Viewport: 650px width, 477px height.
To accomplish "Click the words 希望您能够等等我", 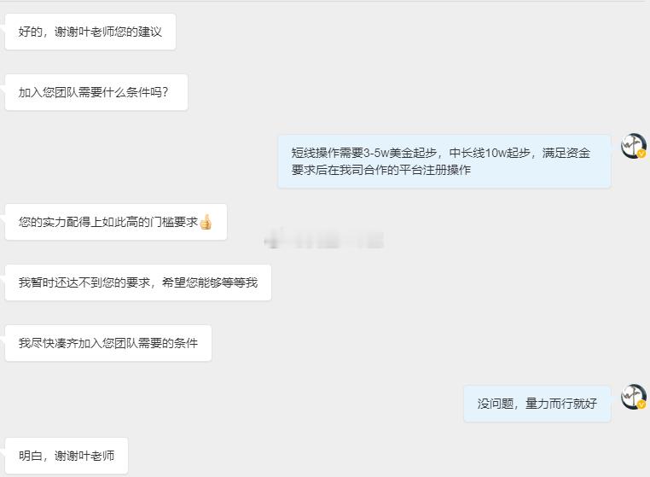I will (210, 282).
